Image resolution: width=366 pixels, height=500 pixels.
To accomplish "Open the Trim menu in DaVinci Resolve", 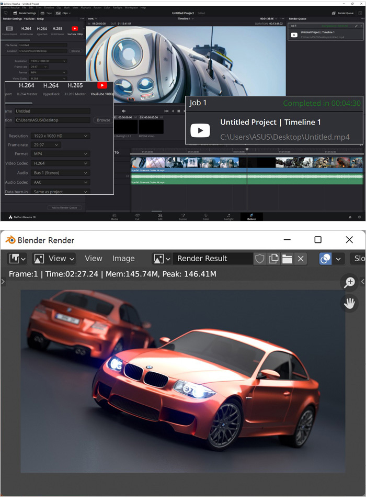I will 39,8.
